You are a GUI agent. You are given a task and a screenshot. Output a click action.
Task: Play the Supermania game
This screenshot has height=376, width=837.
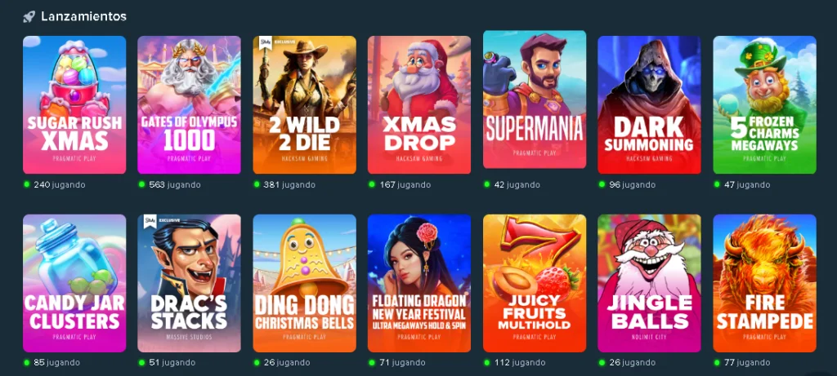click(x=535, y=100)
